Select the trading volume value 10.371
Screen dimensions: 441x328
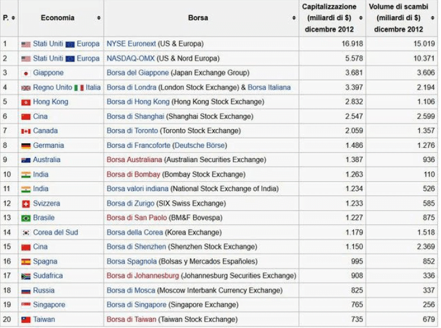[x=424, y=59]
